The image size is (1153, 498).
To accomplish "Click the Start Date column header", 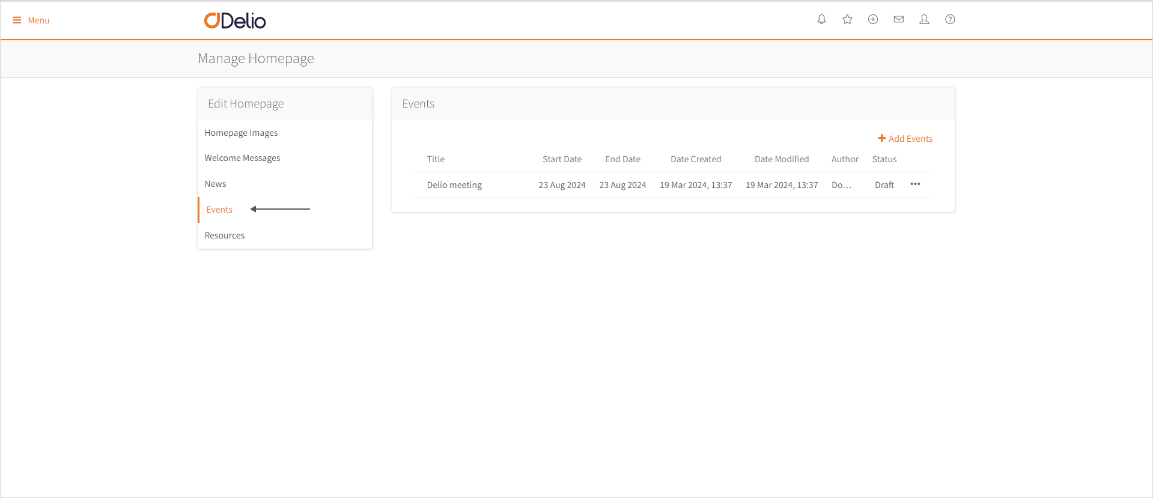I will coord(562,159).
